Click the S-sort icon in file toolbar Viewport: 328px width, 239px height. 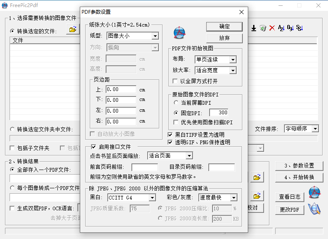[300, 28]
